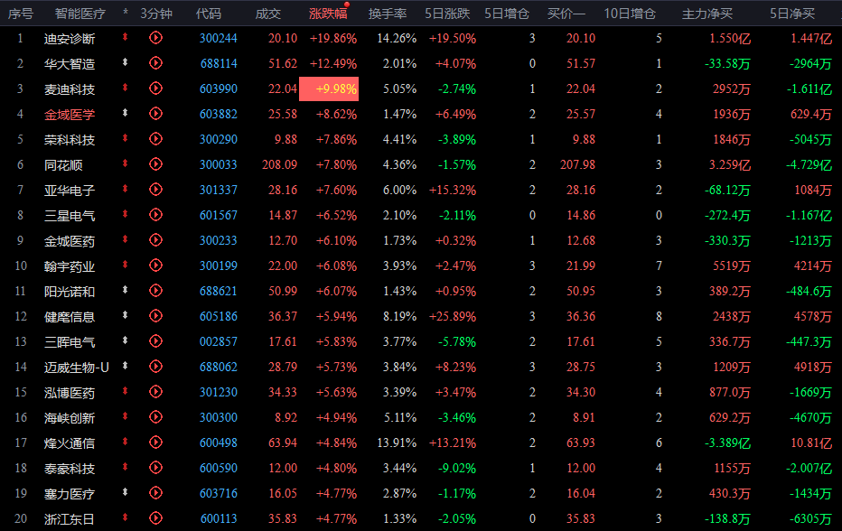This screenshot has width=842, height=531.
Task: Click the 代码 column header
Action: (x=209, y=14)
